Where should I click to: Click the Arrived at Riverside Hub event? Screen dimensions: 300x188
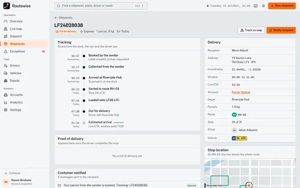(105, 78)
